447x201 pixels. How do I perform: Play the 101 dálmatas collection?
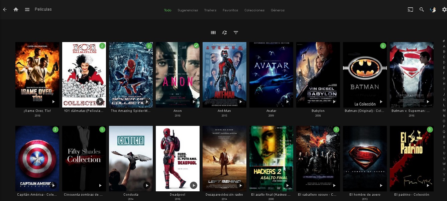tap(100, 102)
